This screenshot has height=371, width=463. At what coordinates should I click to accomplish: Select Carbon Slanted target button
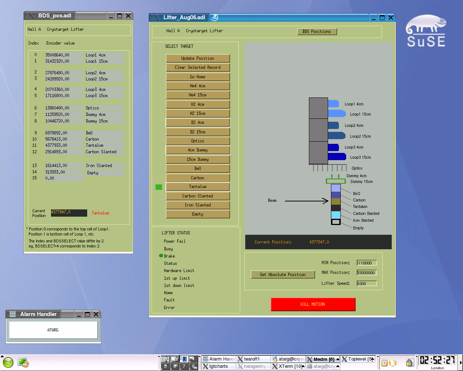198,196
